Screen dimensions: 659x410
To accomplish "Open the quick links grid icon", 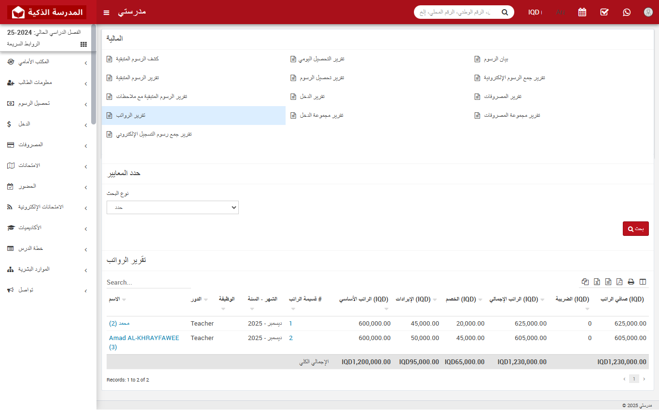I will pos(83,44).
